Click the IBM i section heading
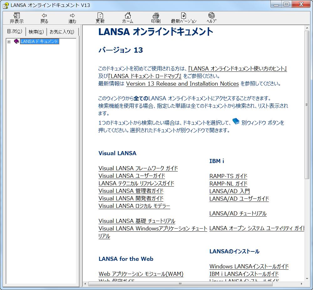 [x=217, y=161]
